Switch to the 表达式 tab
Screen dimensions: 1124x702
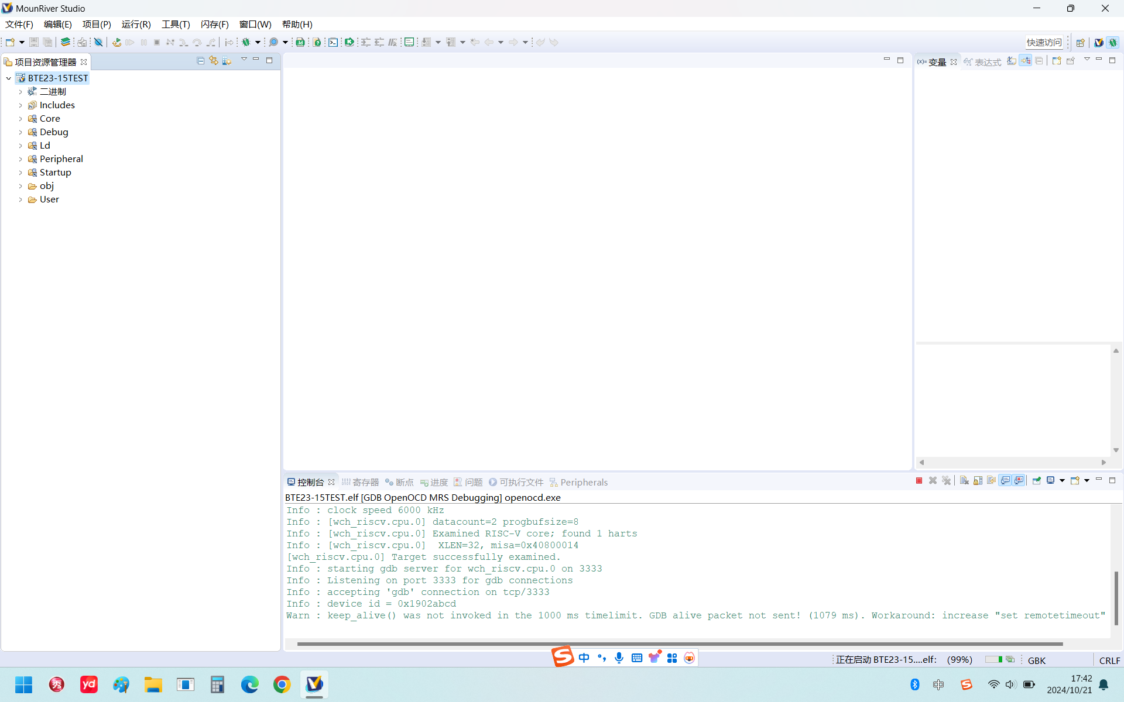982,62
